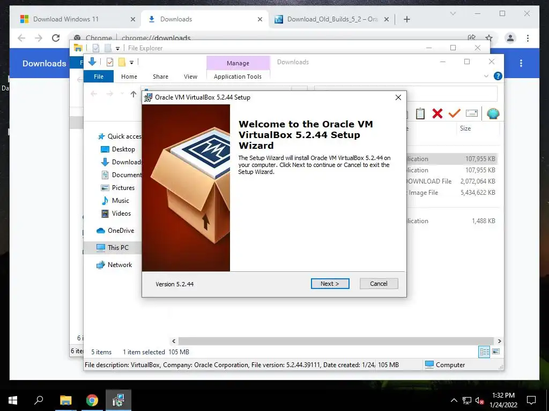Click New folder icon in Downloads quick access toolbar

coord(122,62)
